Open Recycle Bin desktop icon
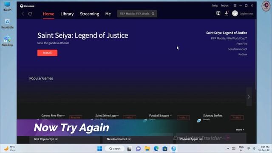The height and width of the screenshot is (153, 272). point(7,24)
